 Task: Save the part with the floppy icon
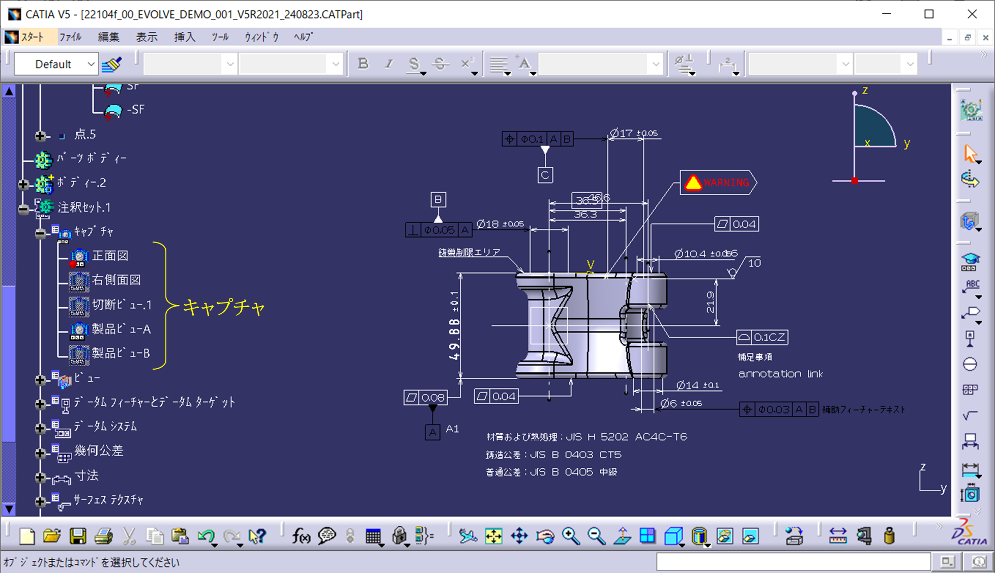[77, 536]
